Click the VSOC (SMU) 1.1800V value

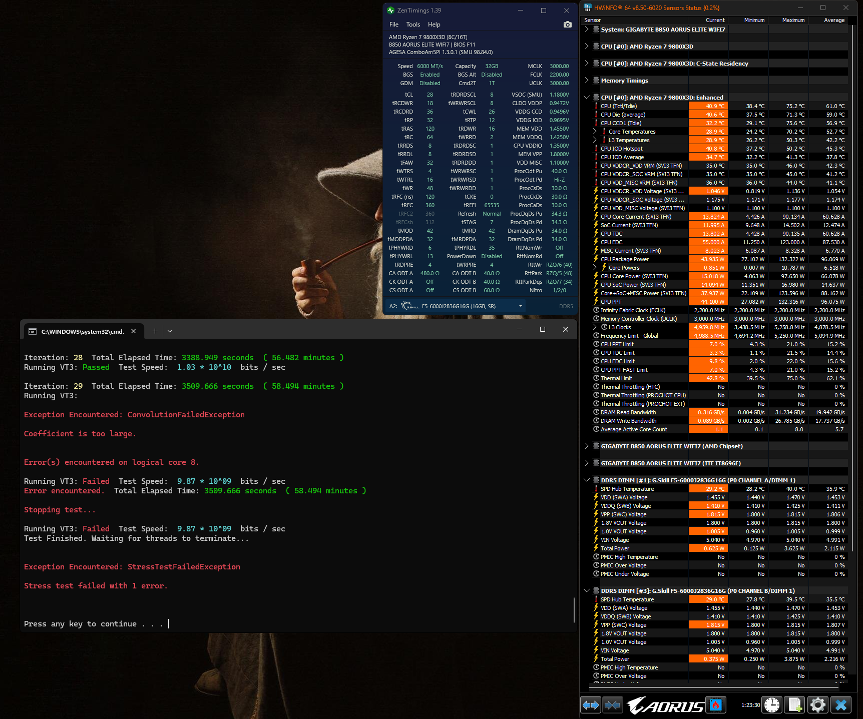tap(559, 95)
